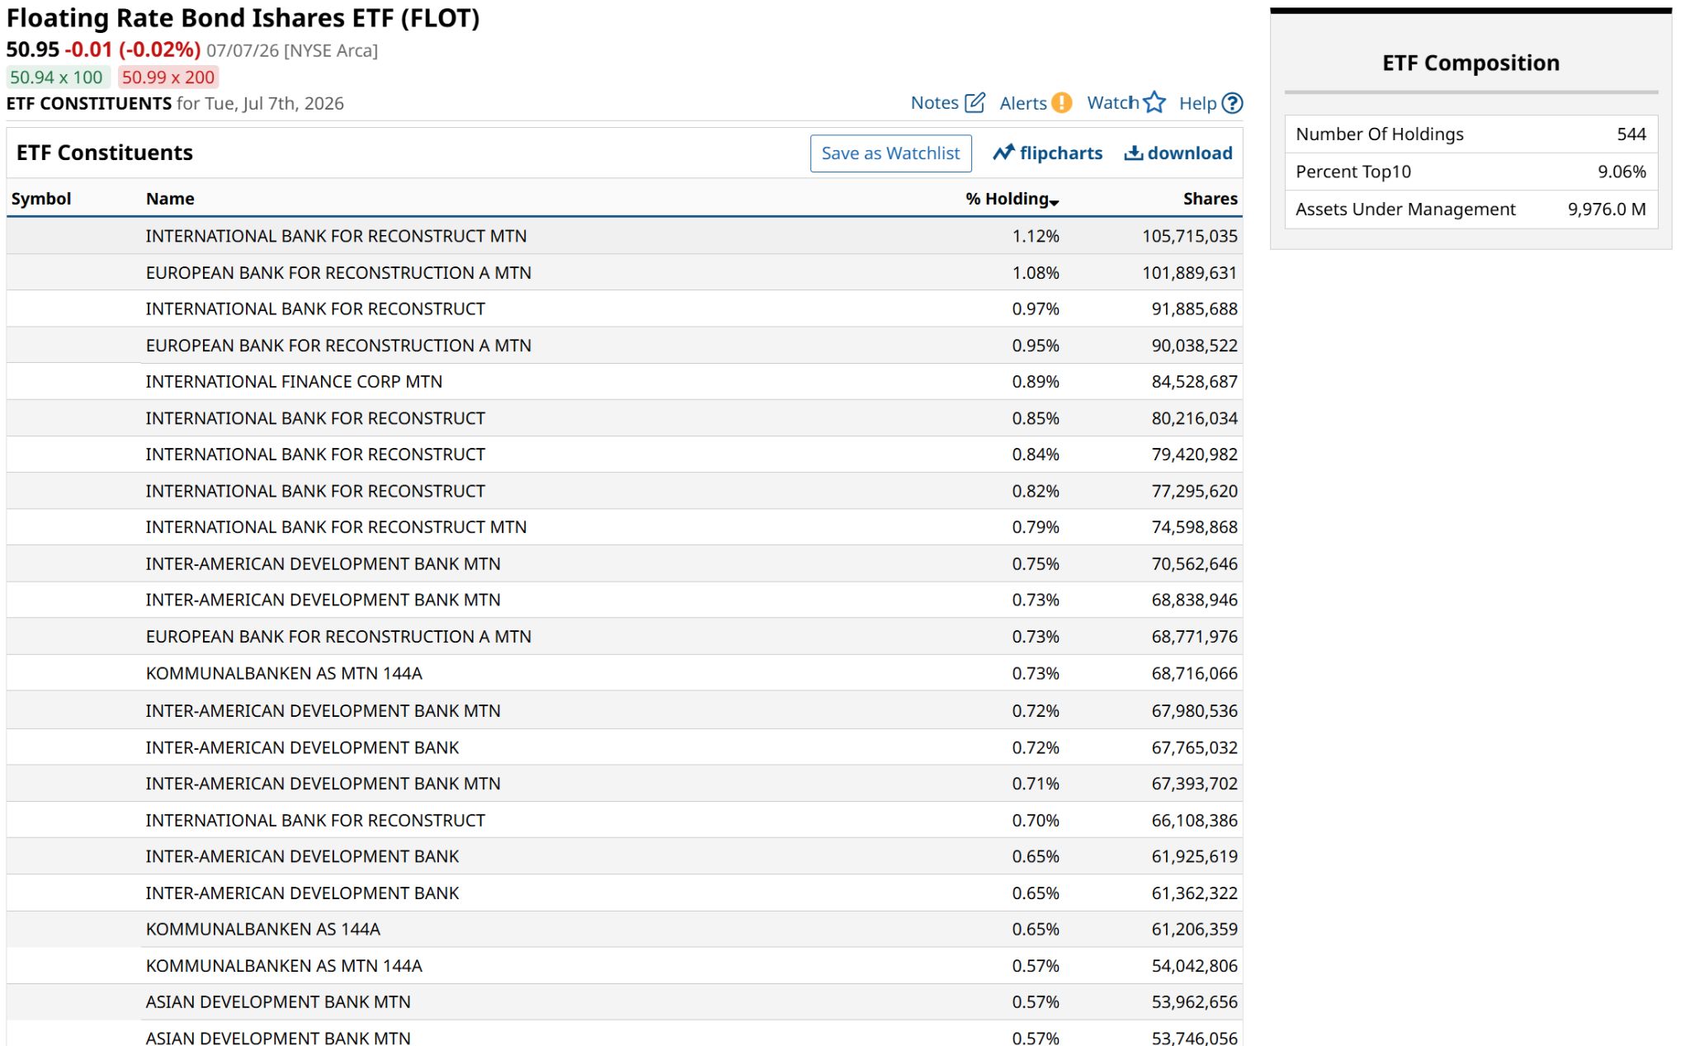Click holding value 0.70%
The image size is (1690, 1046).
1036,820
